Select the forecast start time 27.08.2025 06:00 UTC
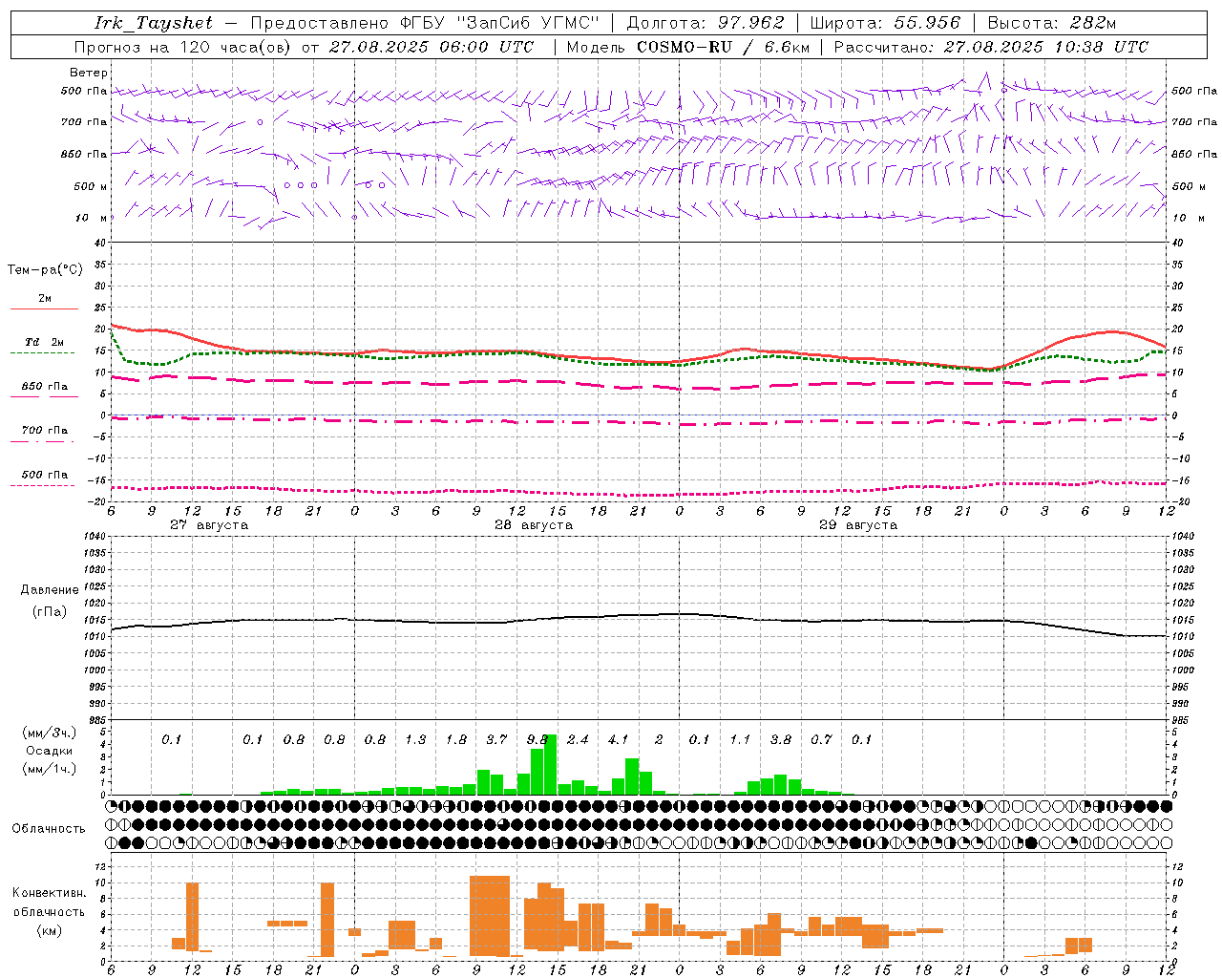Viewport: 1222px width, 978px height. point(432,47)
